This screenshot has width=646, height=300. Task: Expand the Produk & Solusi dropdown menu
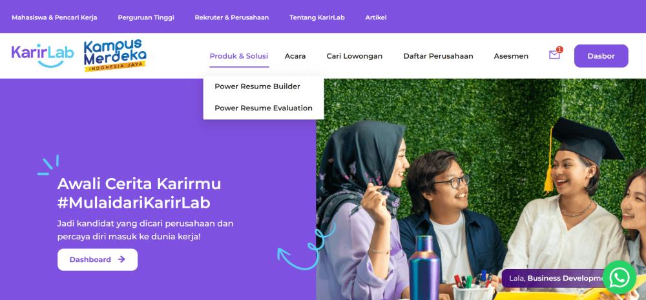tap(239, 56)
